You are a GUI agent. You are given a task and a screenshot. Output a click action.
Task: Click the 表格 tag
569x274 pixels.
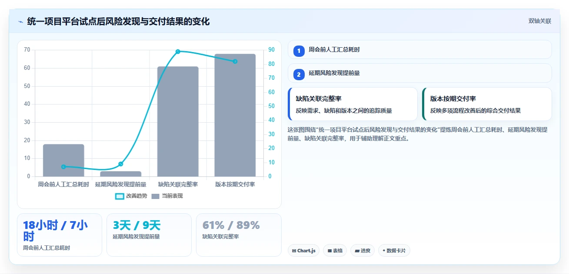click(335, 251)
